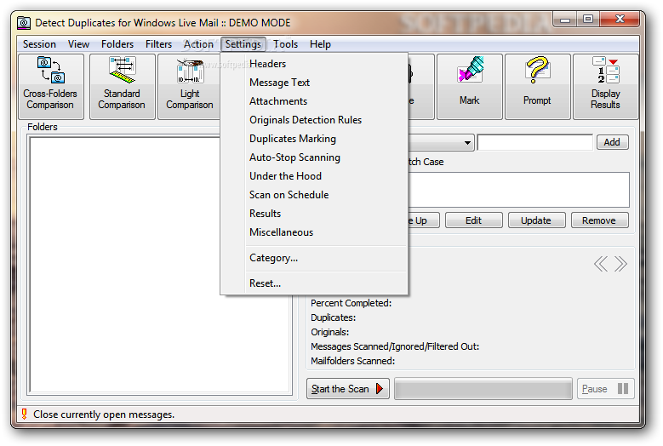Viewport: 663px width, 446px height.
Task: Choose Miscellaneous from the menu
Action: [x=314, y=232]
